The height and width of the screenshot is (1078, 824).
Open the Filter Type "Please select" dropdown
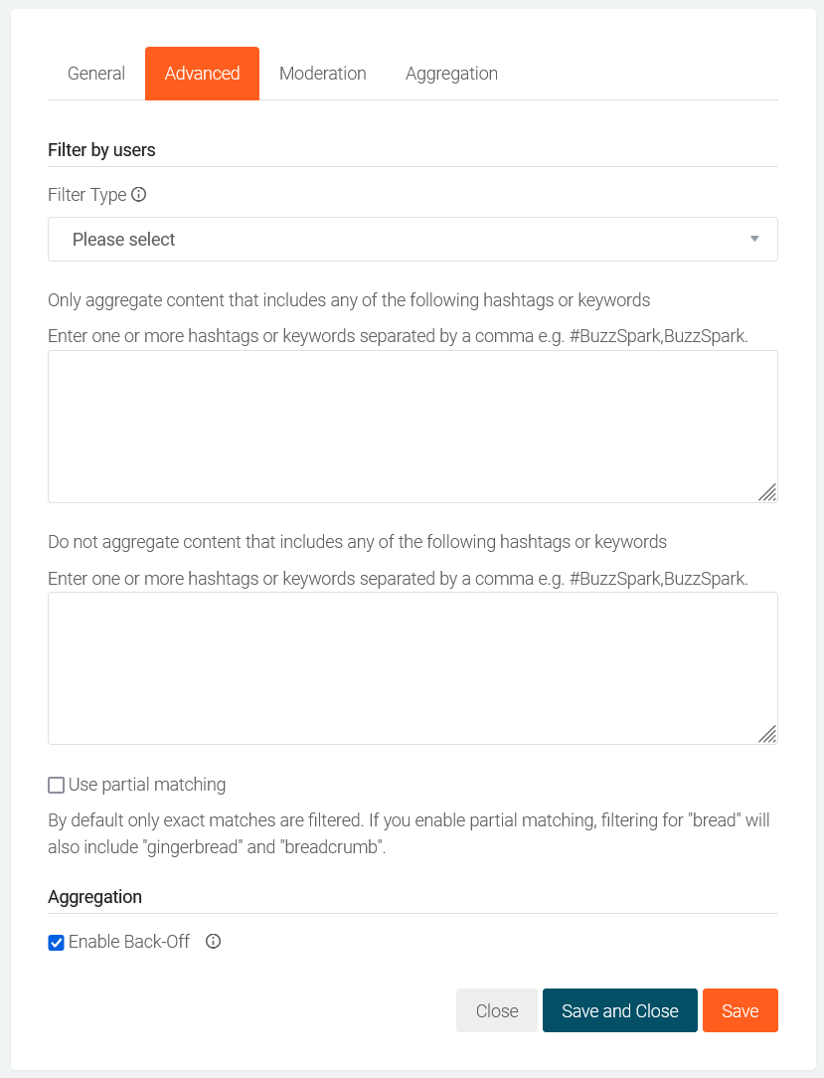coord(412,240)
